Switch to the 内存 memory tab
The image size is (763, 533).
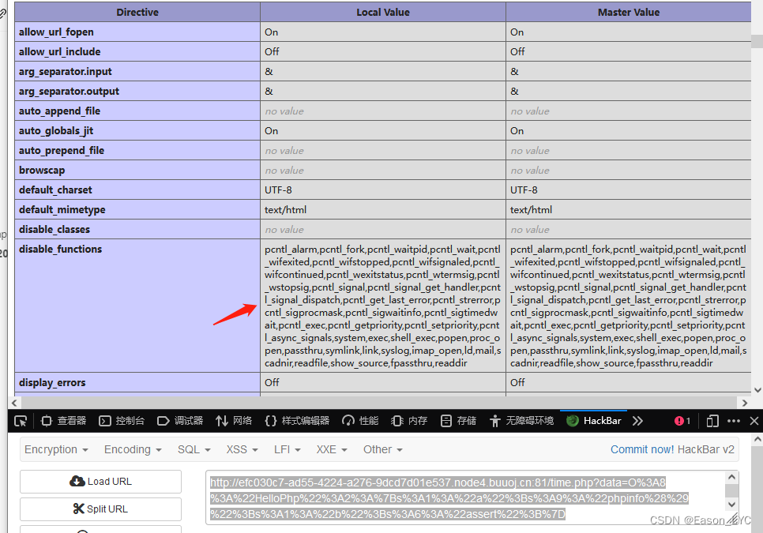tap(409, 421)
